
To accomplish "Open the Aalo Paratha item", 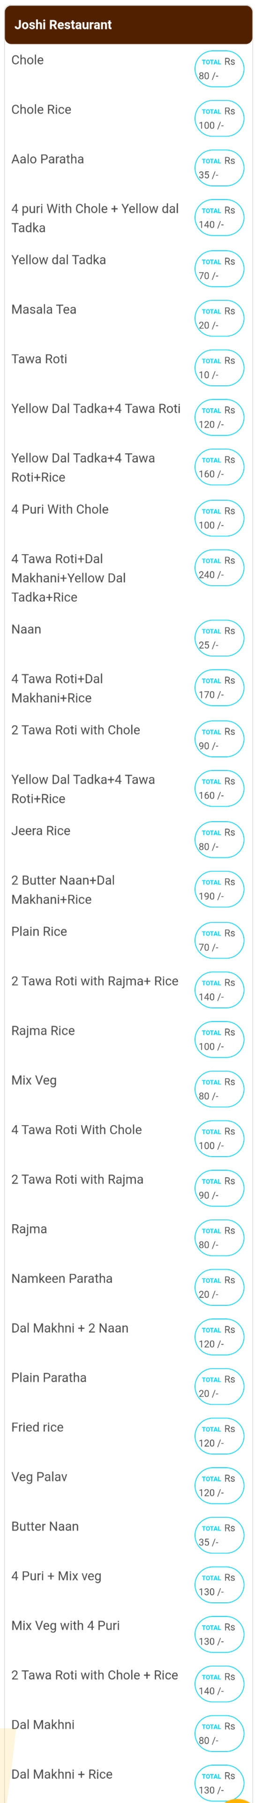I will 47,159.
